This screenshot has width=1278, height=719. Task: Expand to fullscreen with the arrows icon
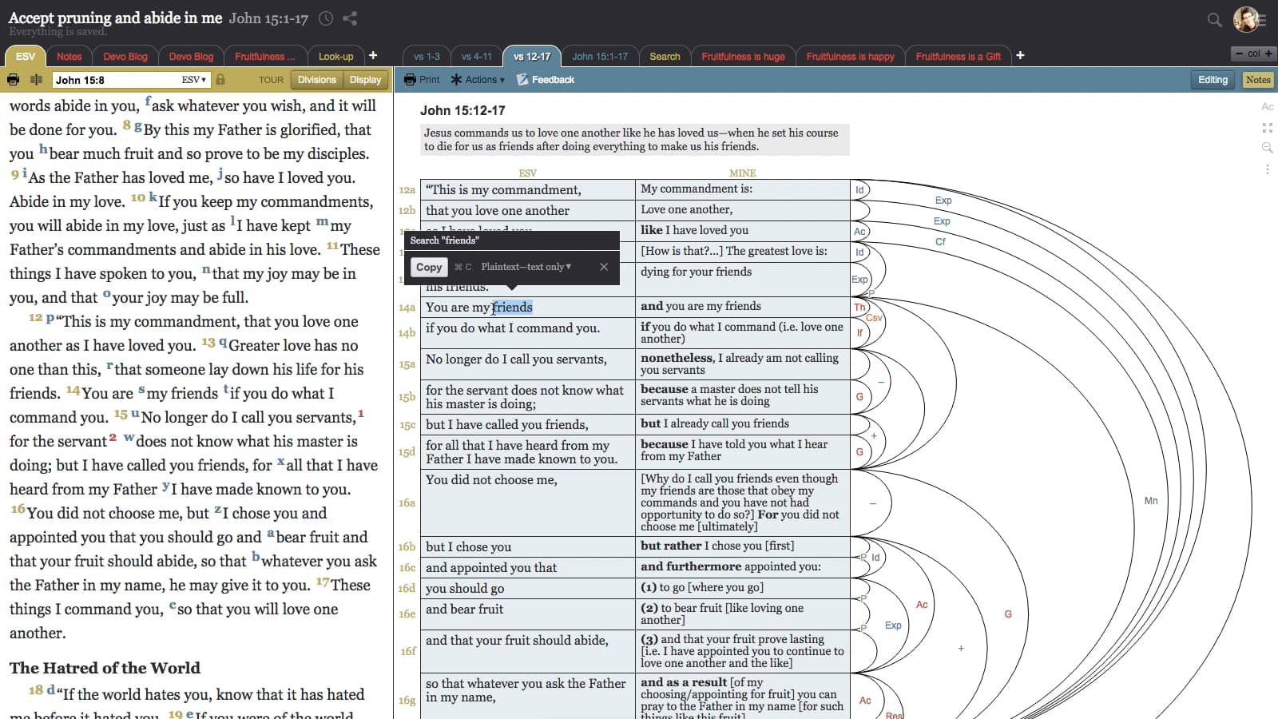(x=1268, y=128)
